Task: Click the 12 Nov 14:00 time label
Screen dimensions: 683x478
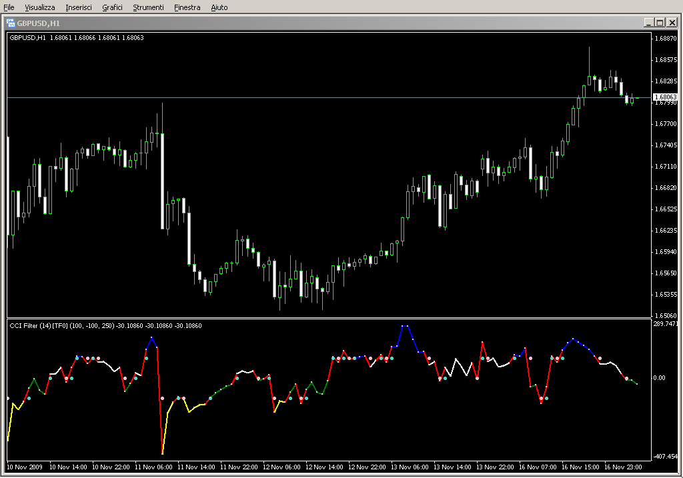Action: [324, 467]
